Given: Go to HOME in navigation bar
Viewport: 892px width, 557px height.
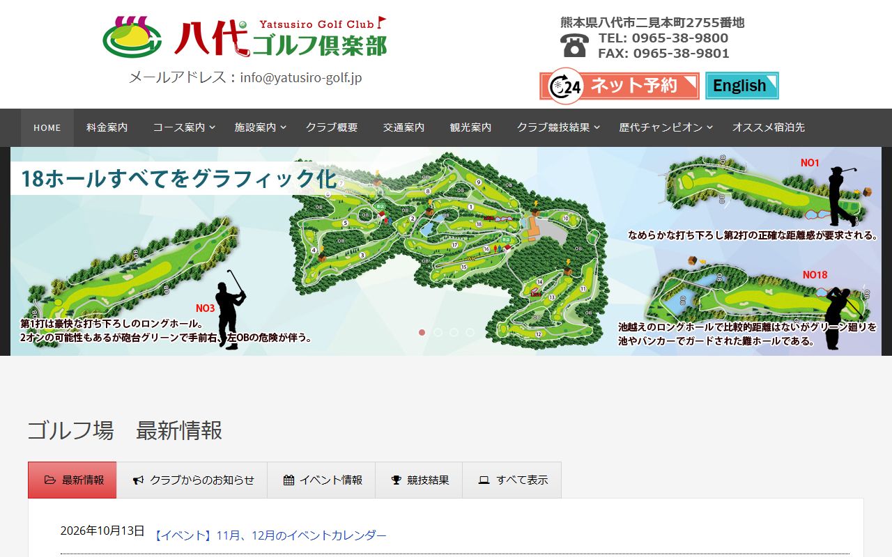Looking at the screenshot, I should pyautogui.click(x=47, y=127).
